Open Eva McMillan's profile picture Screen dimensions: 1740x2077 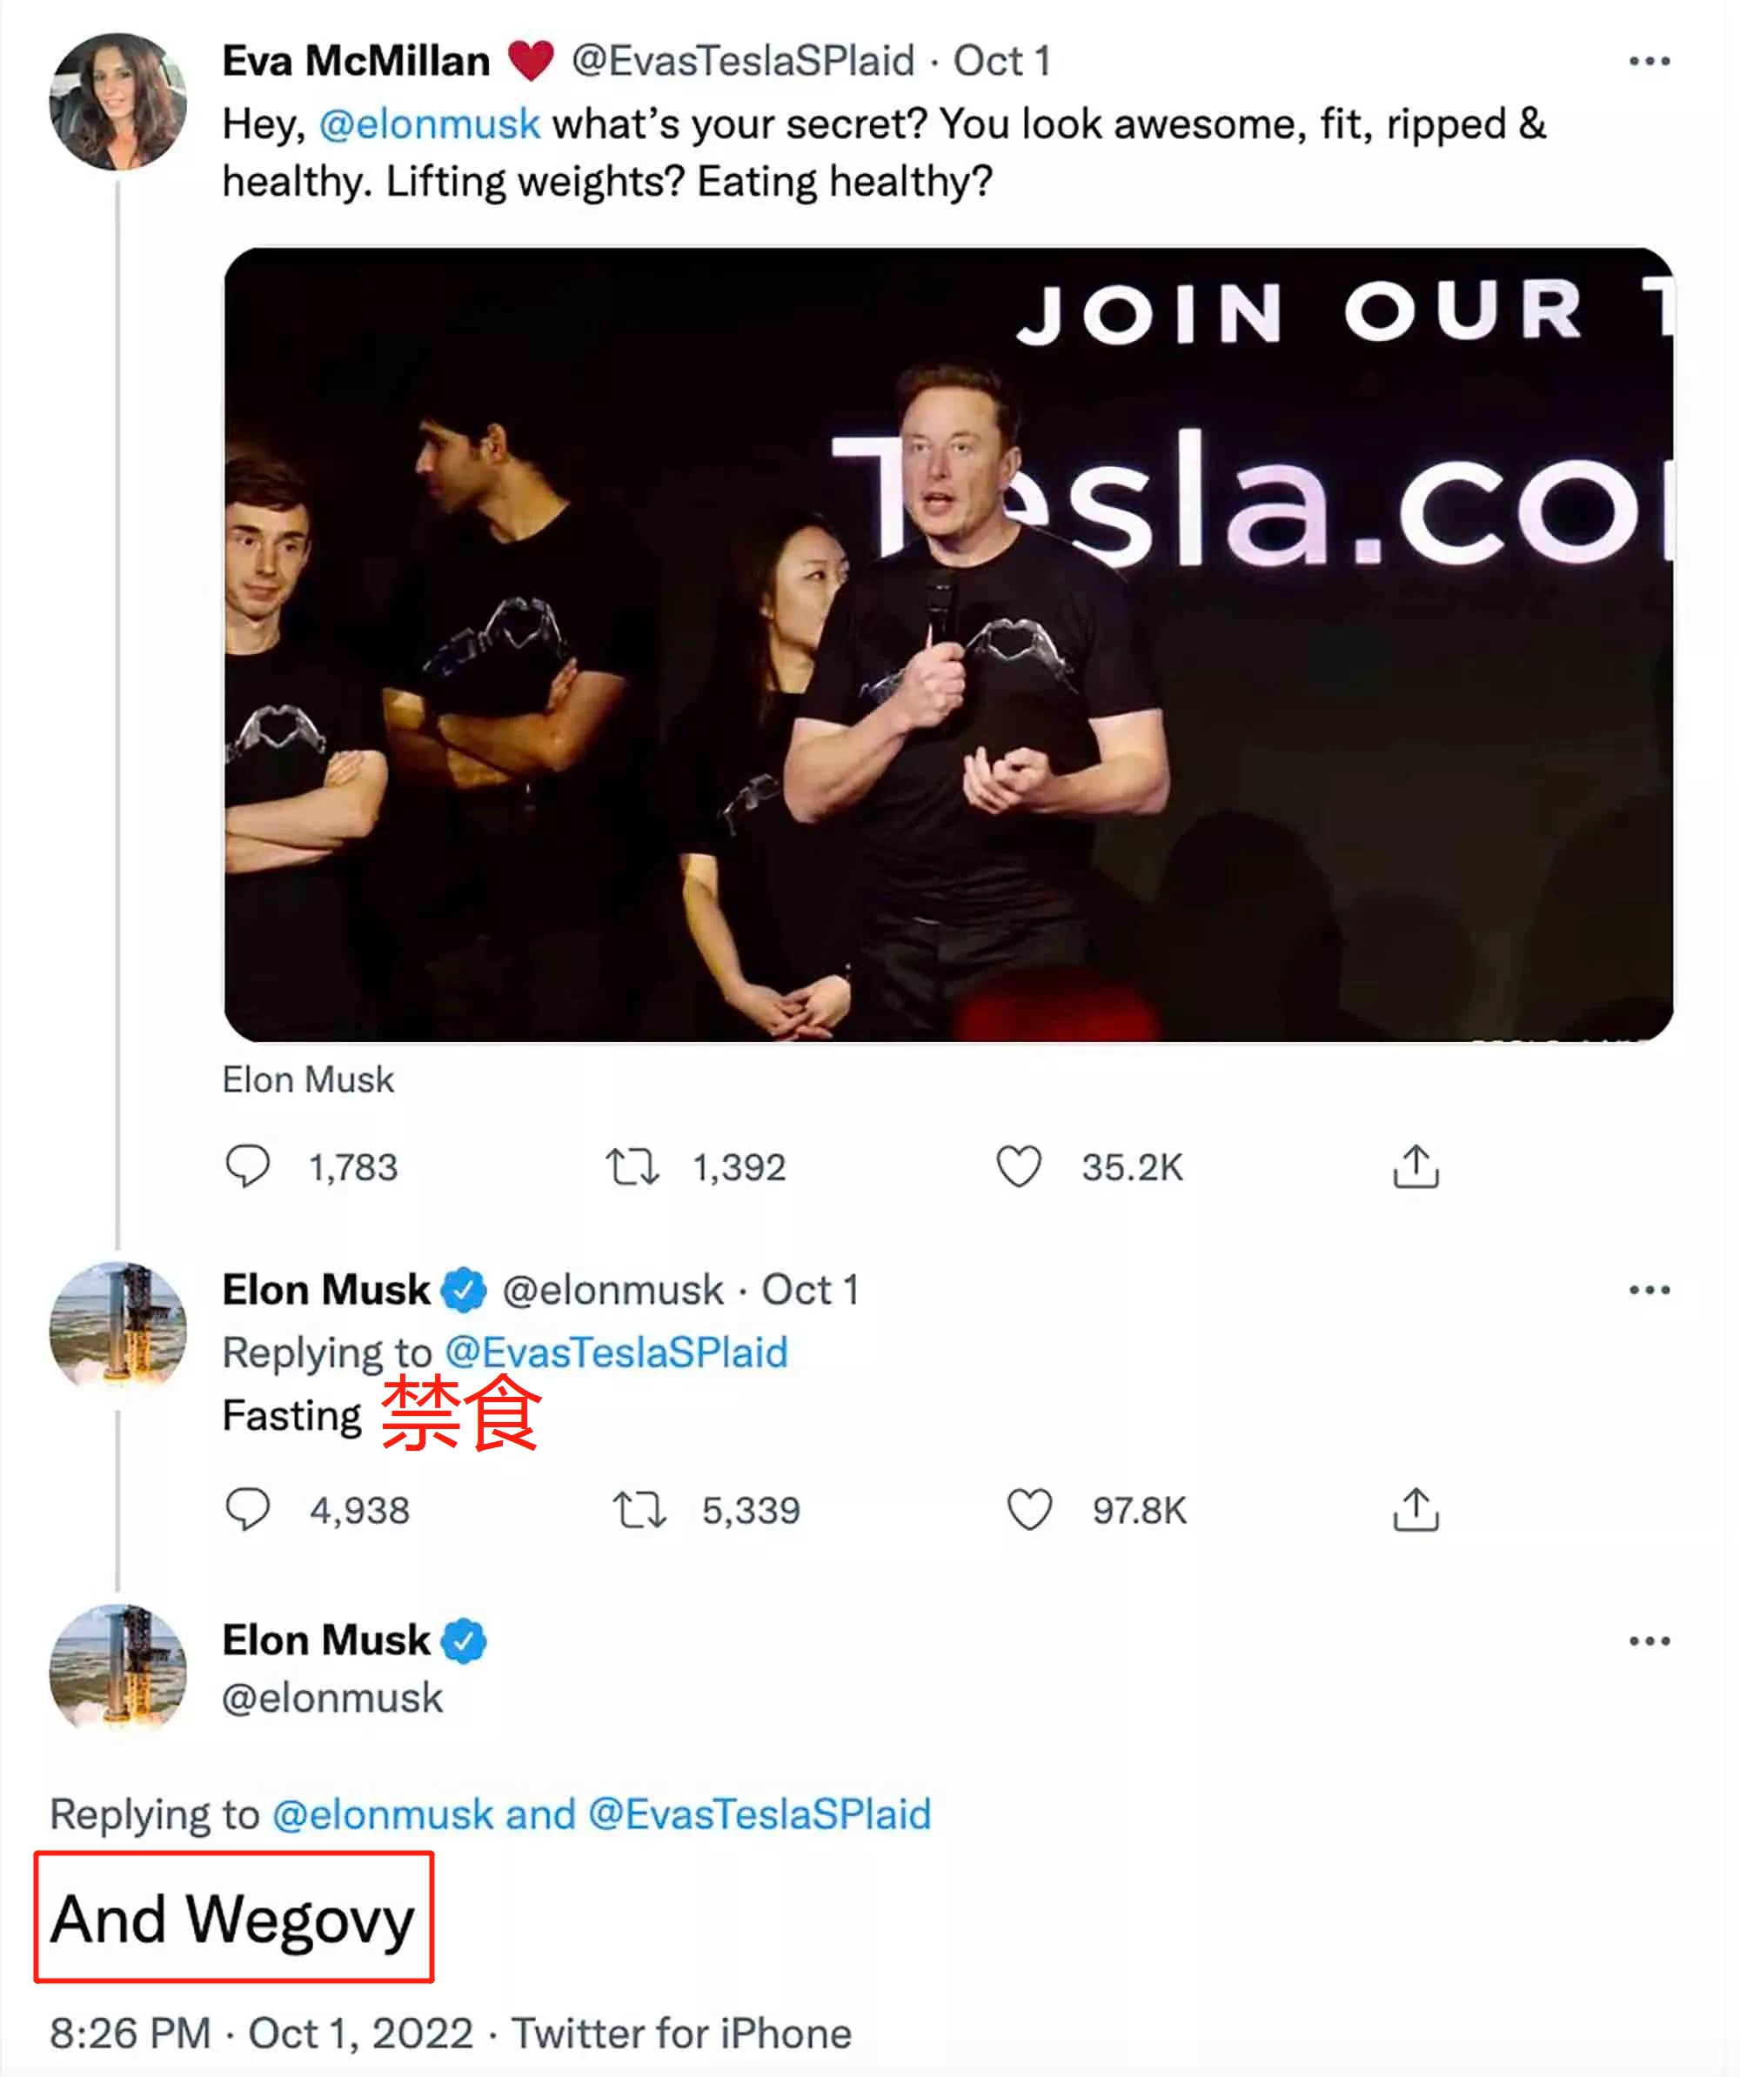(x=117, y=102)
